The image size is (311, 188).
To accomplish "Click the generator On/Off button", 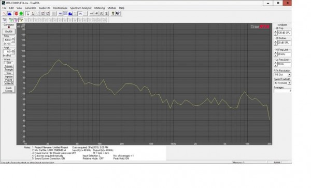I will (9, 32).
